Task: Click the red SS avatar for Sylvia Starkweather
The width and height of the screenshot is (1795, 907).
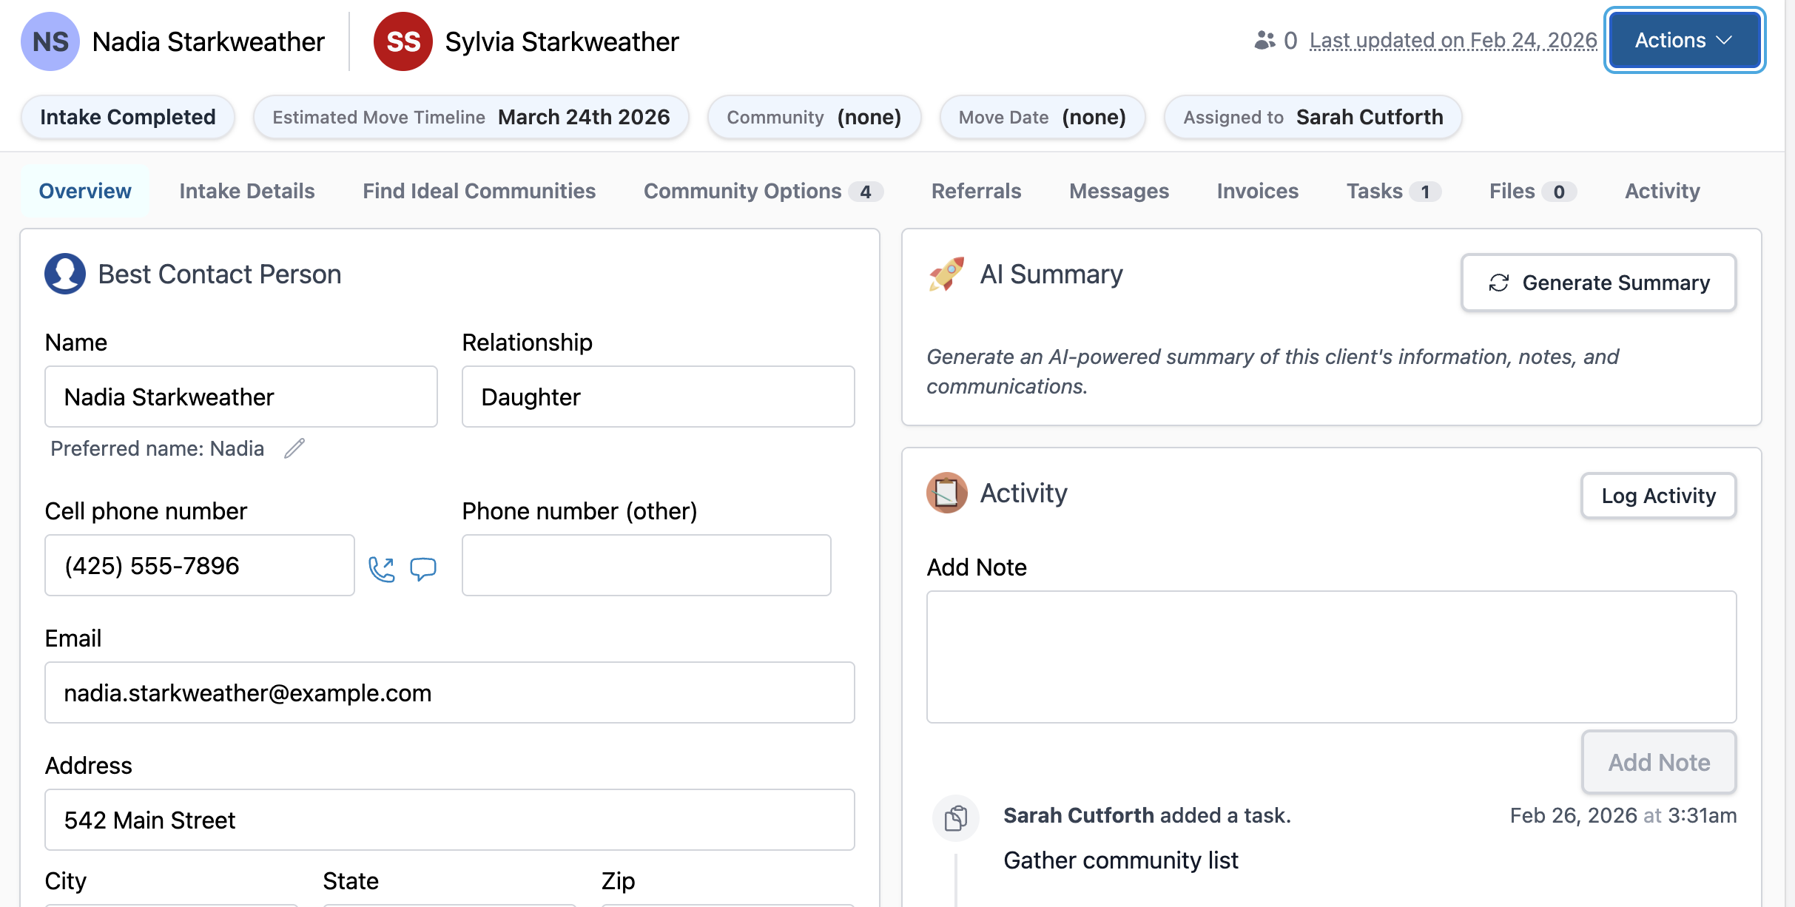Action: (403, 41)
